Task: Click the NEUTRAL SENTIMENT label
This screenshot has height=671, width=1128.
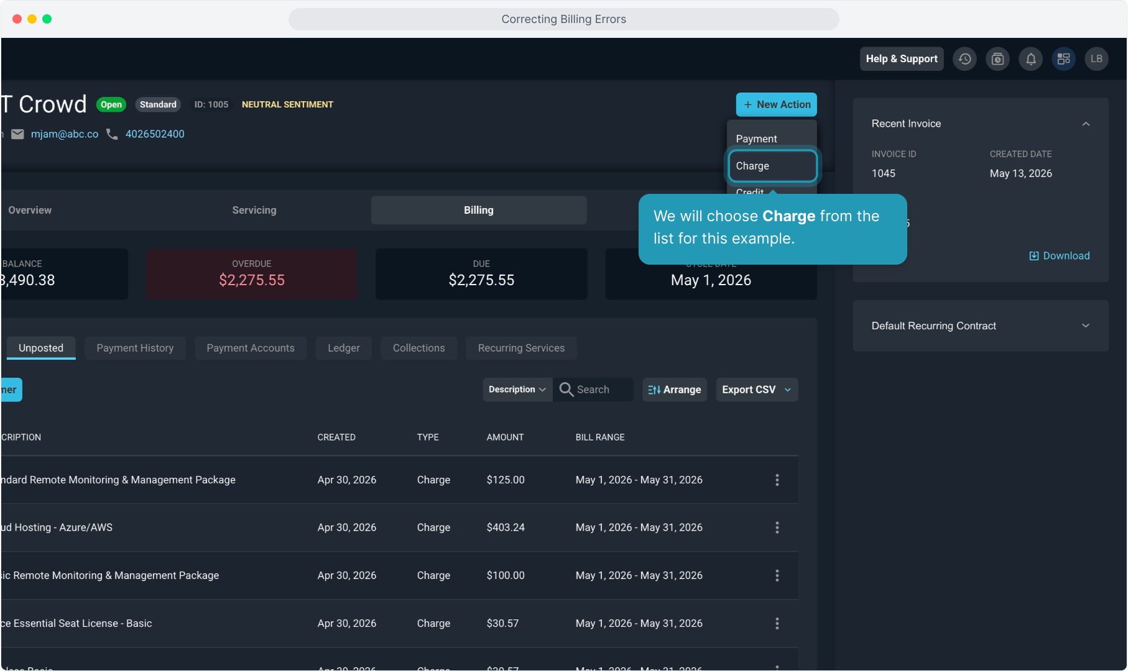Action: (x=287, y=104)
